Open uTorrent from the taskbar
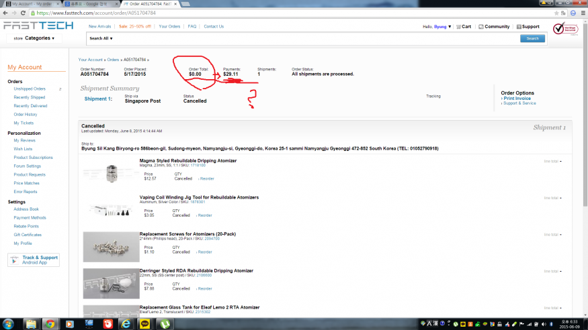Screen dimensions: 588x330 [165, 324]
